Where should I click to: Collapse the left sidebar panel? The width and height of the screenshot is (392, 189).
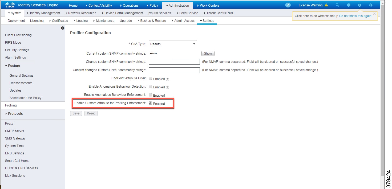click(63, 28)
